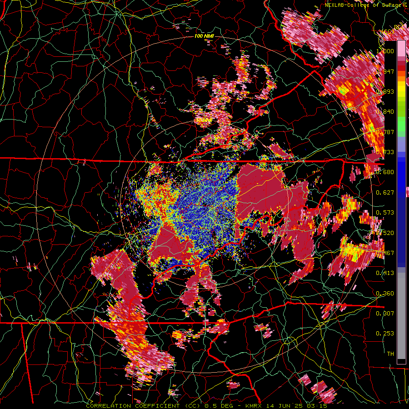The height and width of the screenshot is (409, 409).
Task: Click the 0.360 legend value
Action: pyautogui.click(x=385, y=294)
